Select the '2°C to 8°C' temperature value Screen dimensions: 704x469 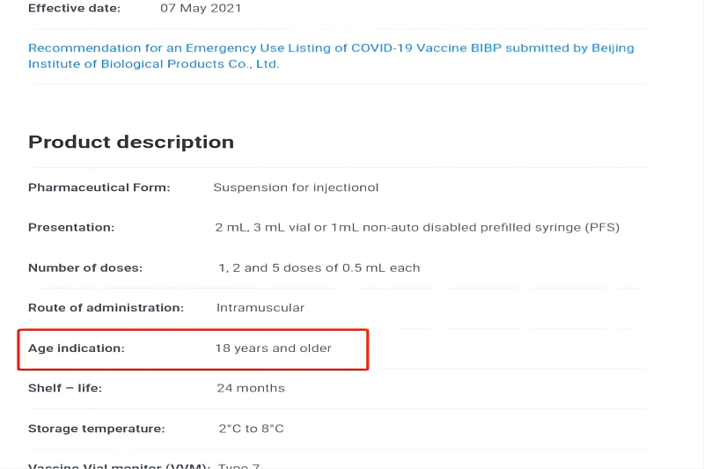click(251, 429)
